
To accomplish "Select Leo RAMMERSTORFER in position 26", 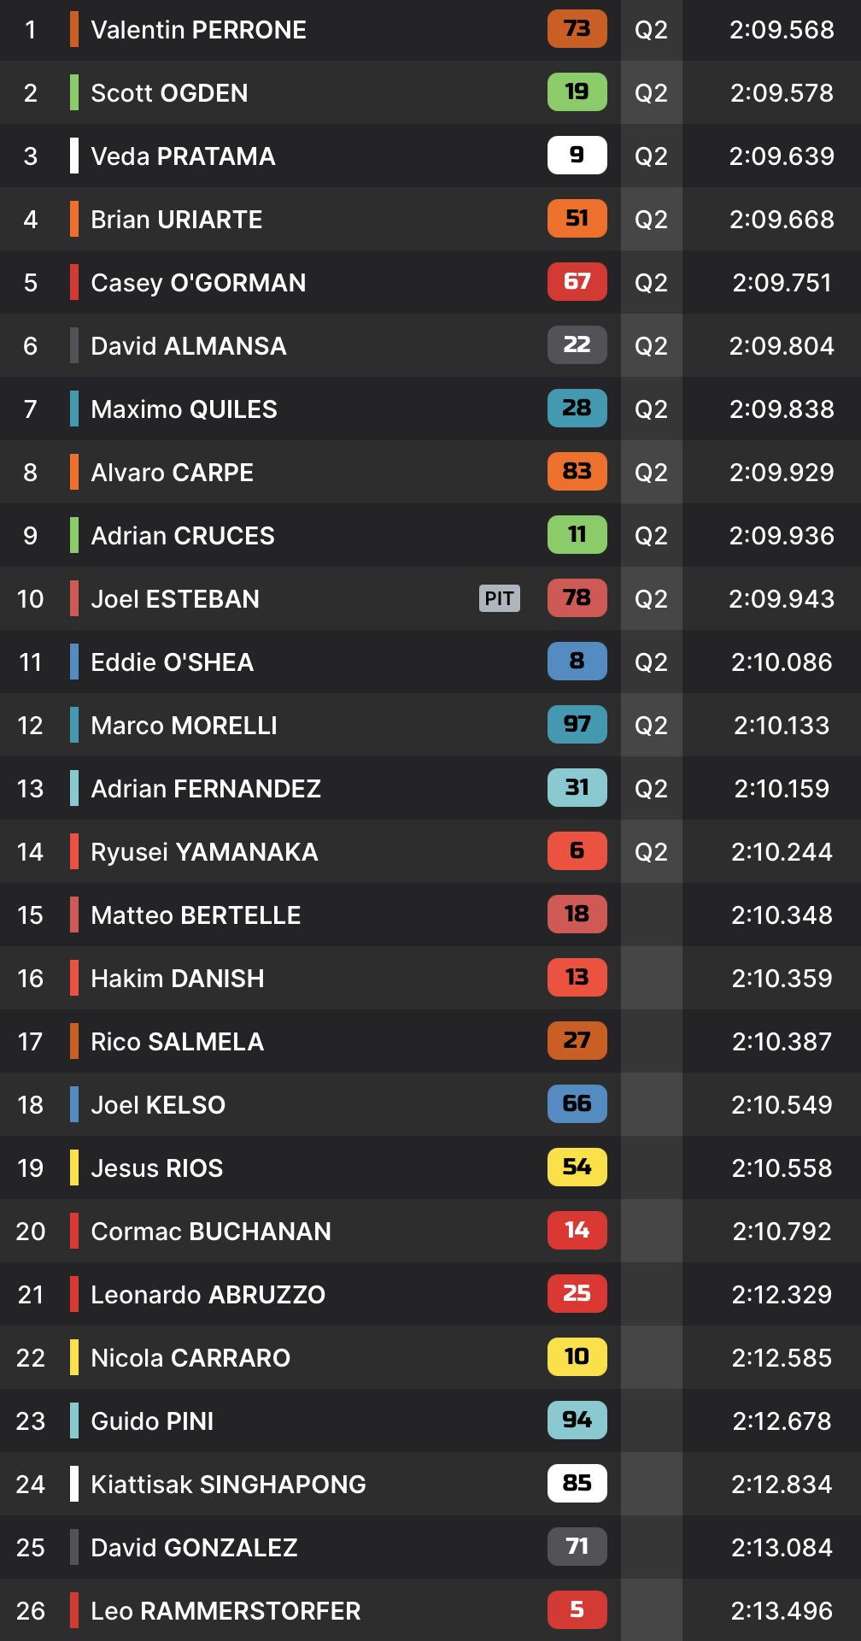I will (x=430, y=1610).
